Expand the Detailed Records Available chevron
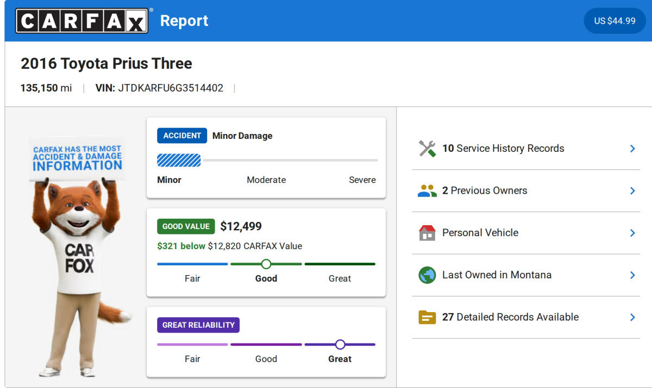Image resolution: width=652 pixels, height=388 pixels. pos(632,317)
